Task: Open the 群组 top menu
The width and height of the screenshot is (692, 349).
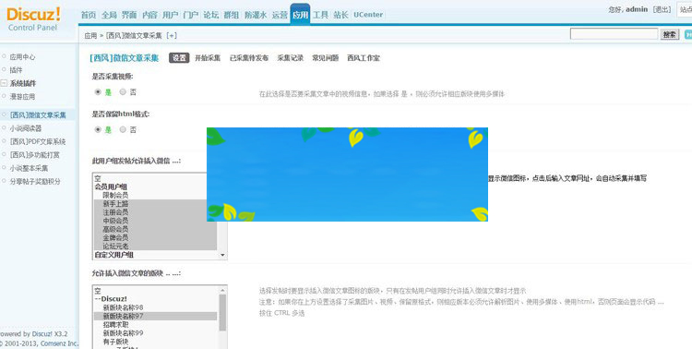Action: pyautogui.click(x=231, y=15)
